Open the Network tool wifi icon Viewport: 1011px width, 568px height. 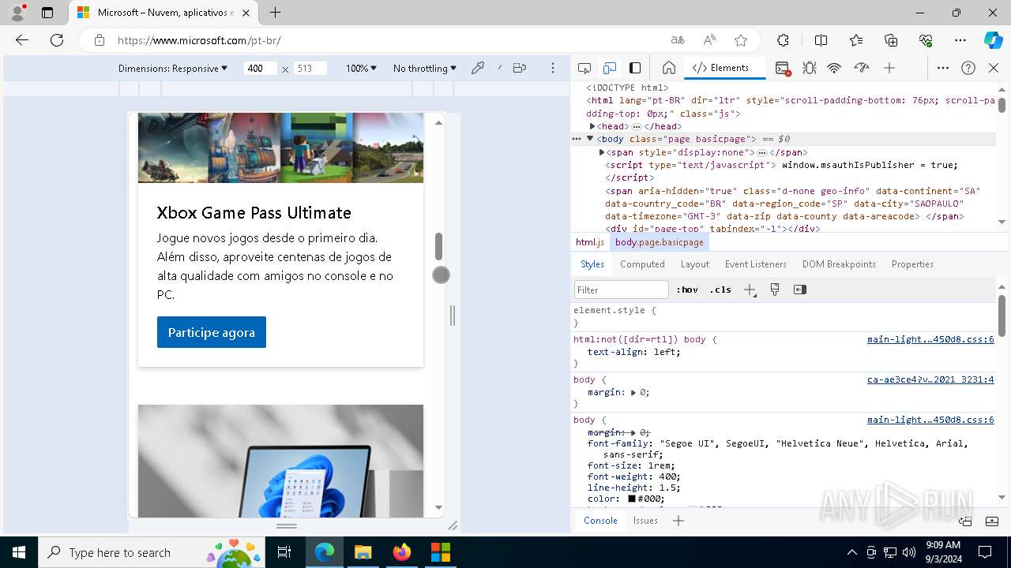point(834,68)
